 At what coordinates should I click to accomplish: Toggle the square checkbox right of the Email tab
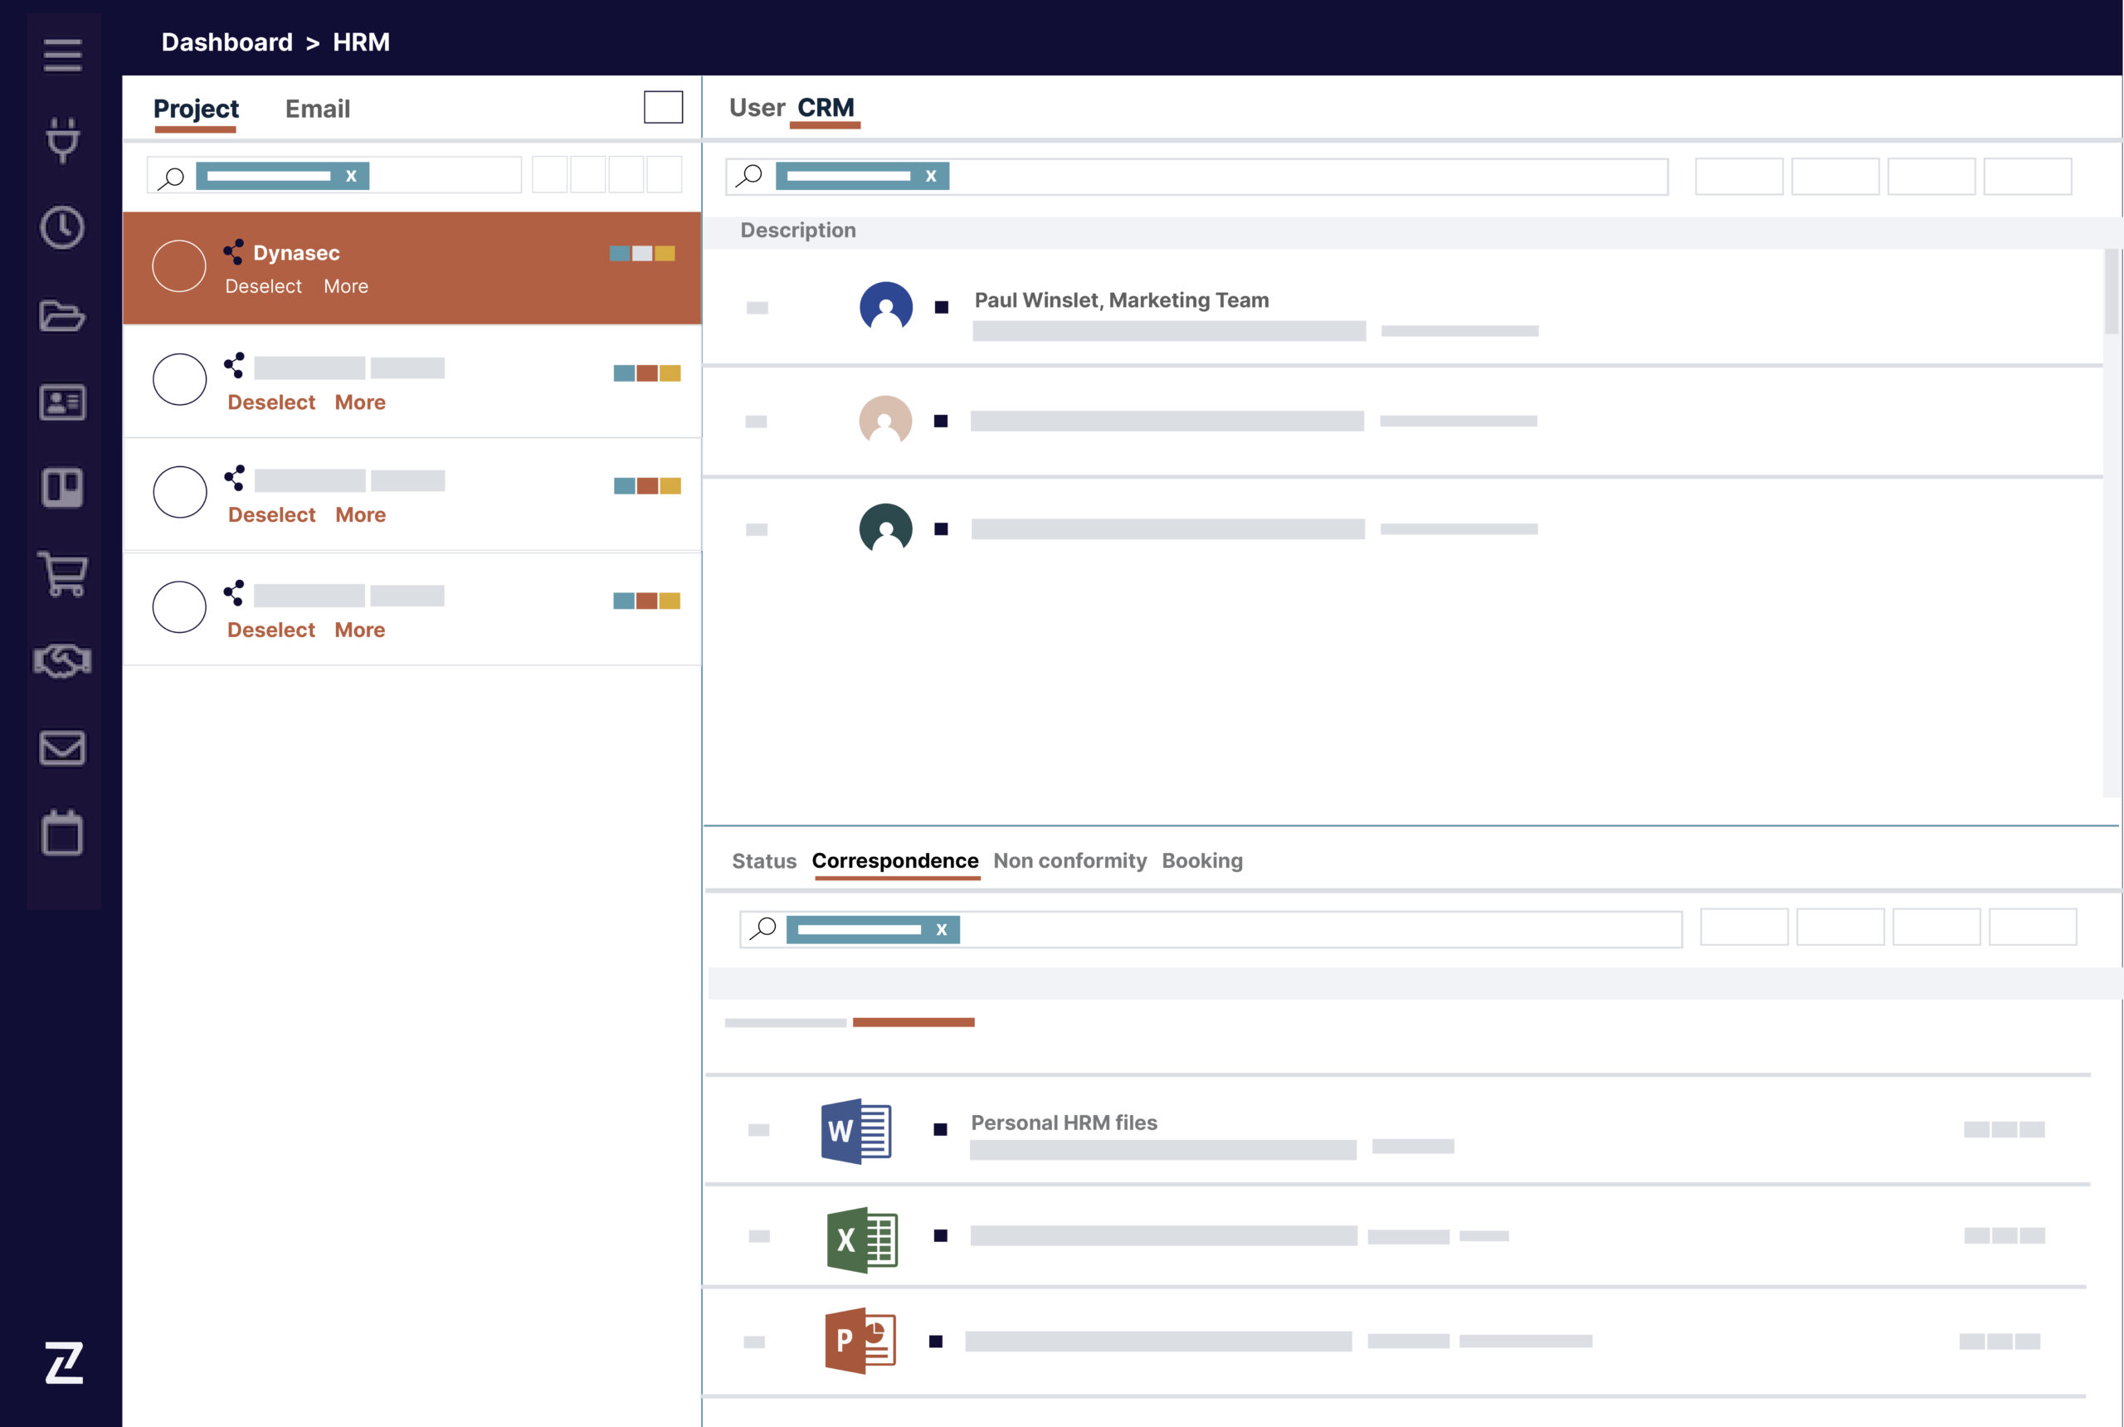[664, 107]
